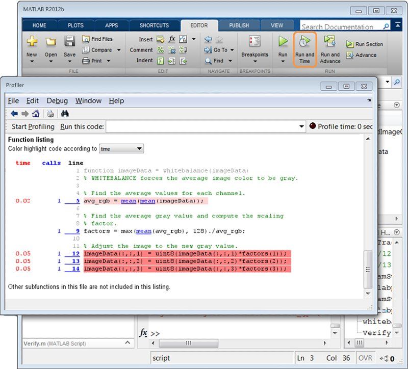Open the color highlight criterion dropdown showing time
The height and width of the screenshot is (369, 408).
[x=121, y=148]
